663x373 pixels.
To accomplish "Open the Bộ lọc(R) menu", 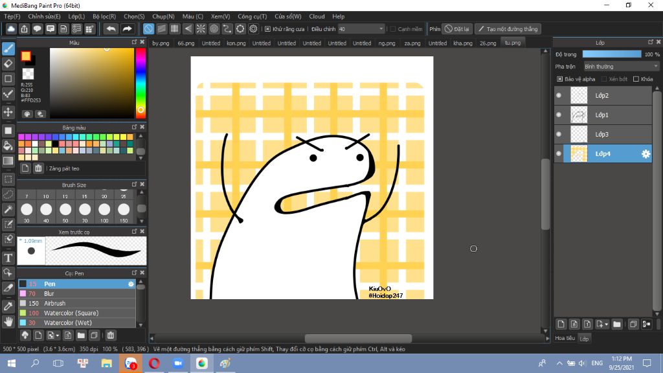I will tap(104, 16).
